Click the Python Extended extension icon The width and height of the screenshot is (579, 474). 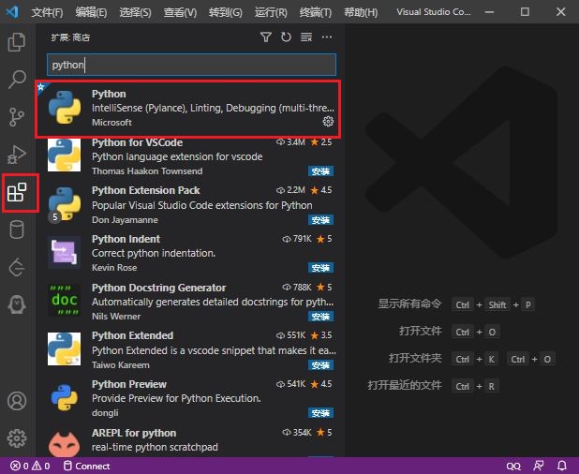[64, 348]
